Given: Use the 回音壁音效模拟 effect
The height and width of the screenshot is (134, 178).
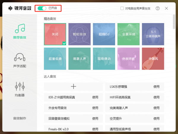Looking at the screenshot, I should click(x=95, y=119).
